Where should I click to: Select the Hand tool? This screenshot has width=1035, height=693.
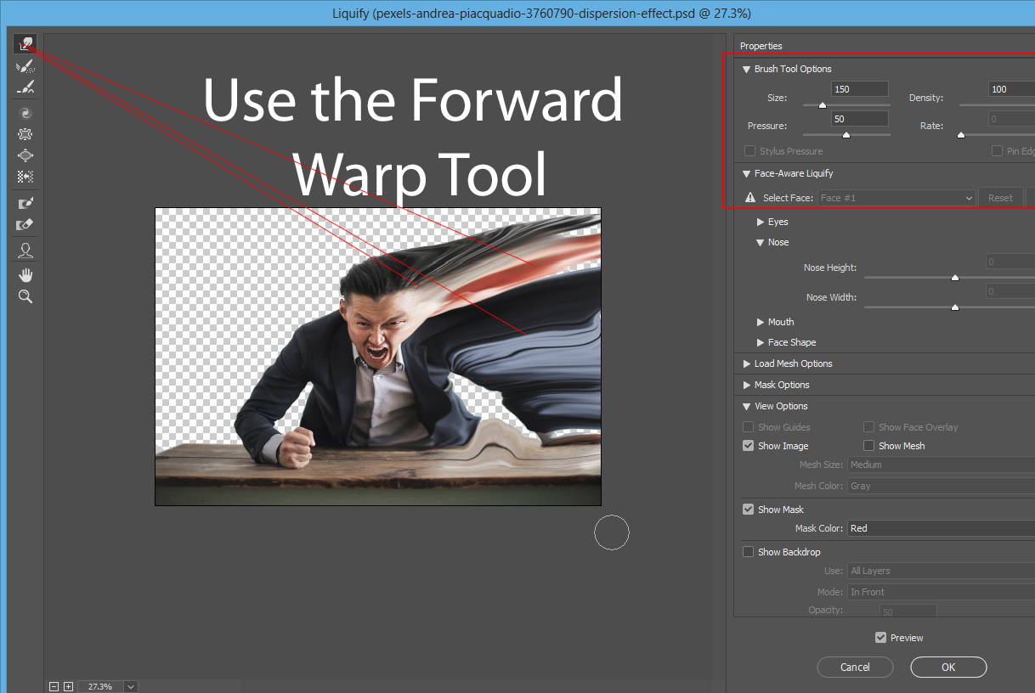[x=25, y=274]
